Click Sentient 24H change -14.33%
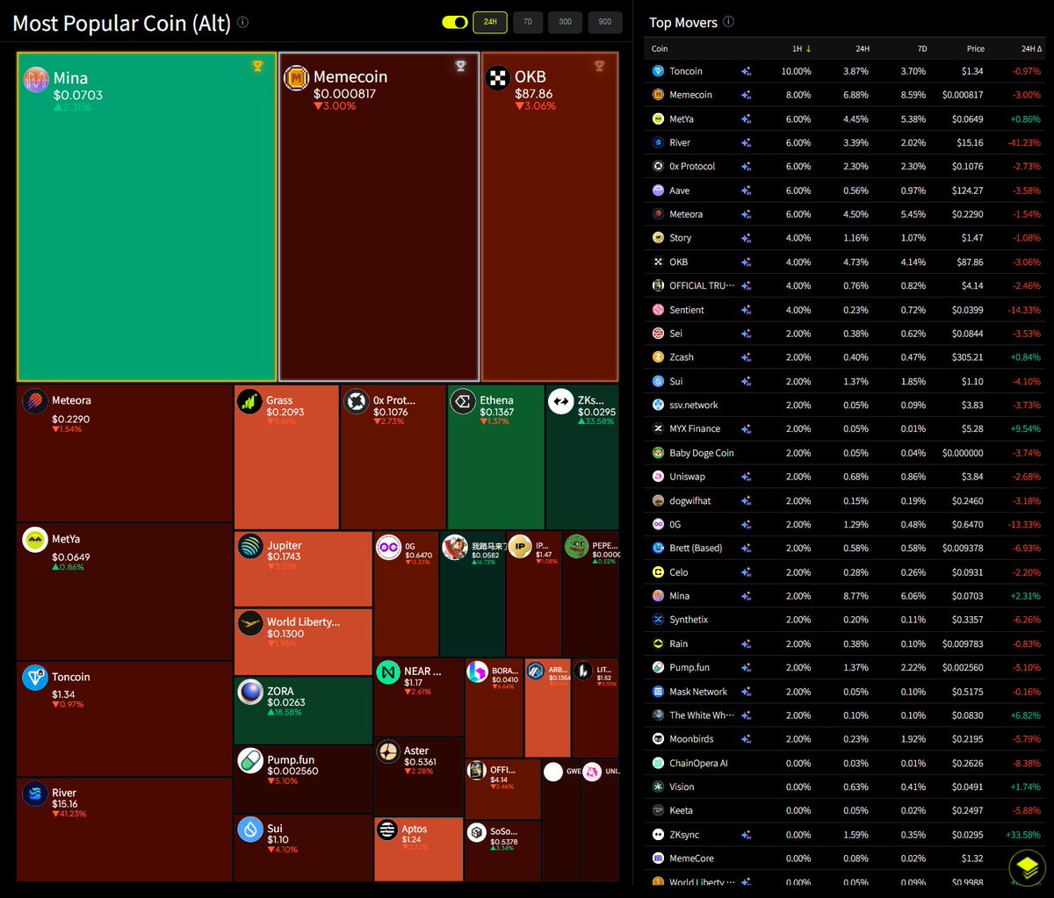Screen dimensions: 1054x898 coord(1025,310)
